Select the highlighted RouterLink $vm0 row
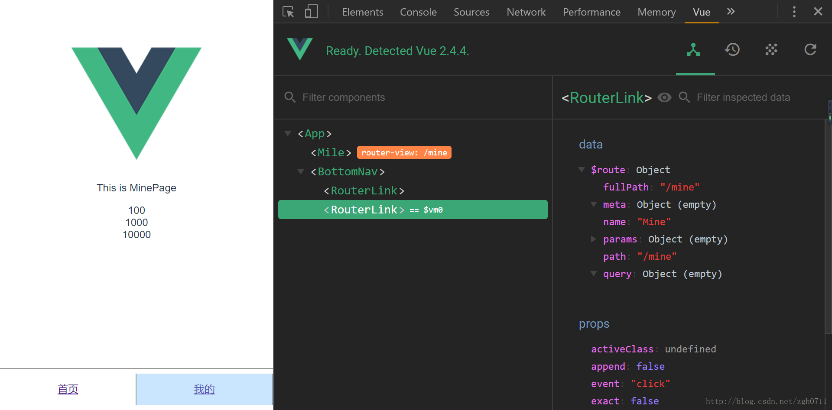The height and width of the screenshot is (410, 832). [x=413, y=210]
